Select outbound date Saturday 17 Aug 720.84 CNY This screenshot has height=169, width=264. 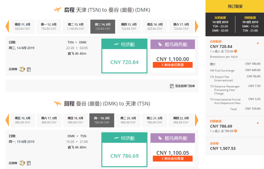pos(181,26)
